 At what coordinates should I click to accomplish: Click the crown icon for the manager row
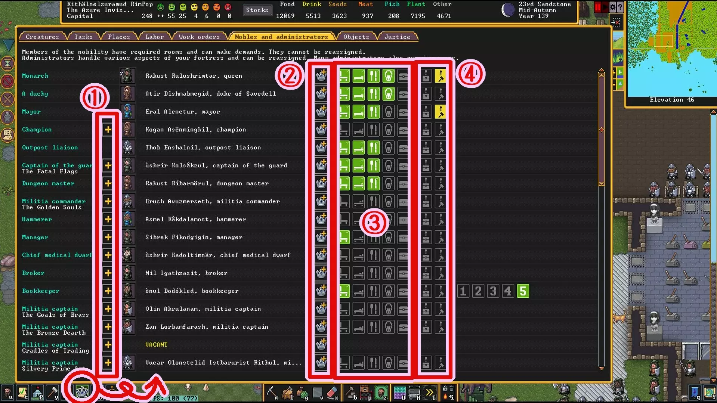click(x=321, y=237)
